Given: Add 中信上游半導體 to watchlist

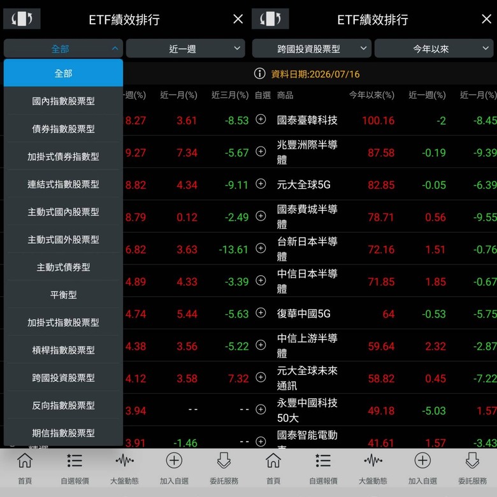Looking at the screenshot, I should pos(261,345).
